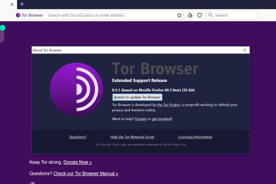The width and height of the screenshot is (276, 184).
Task: View Licensing Information
Action: [195, 137]
